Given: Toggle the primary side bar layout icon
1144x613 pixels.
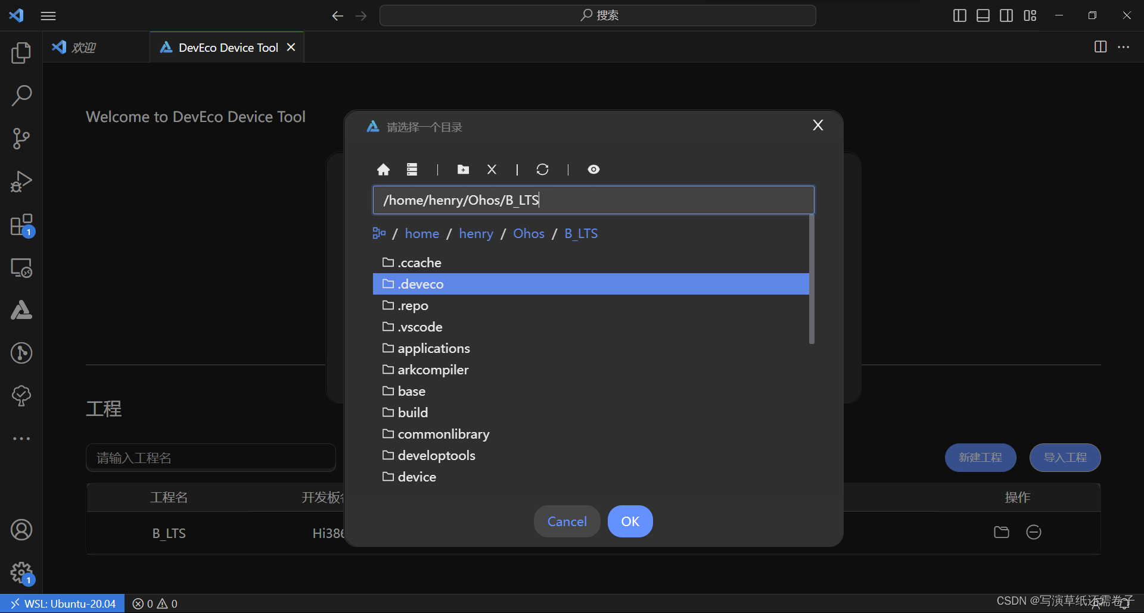Looking at the screenshot, I should coord(960,15).
